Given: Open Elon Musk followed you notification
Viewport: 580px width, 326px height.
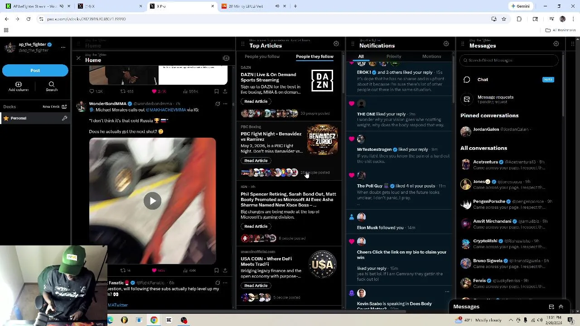Looking at the screenshot, I should (x=400, y=222).
